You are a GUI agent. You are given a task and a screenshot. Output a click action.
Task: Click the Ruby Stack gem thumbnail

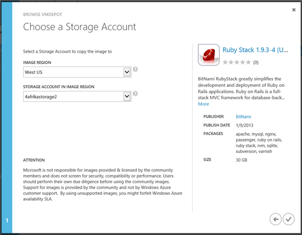click(x=209, y=55)
